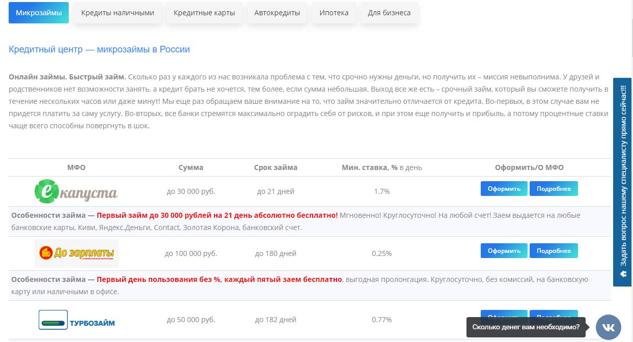Open the Ипотека tab
633x342 pixels.
click(334, 13)
